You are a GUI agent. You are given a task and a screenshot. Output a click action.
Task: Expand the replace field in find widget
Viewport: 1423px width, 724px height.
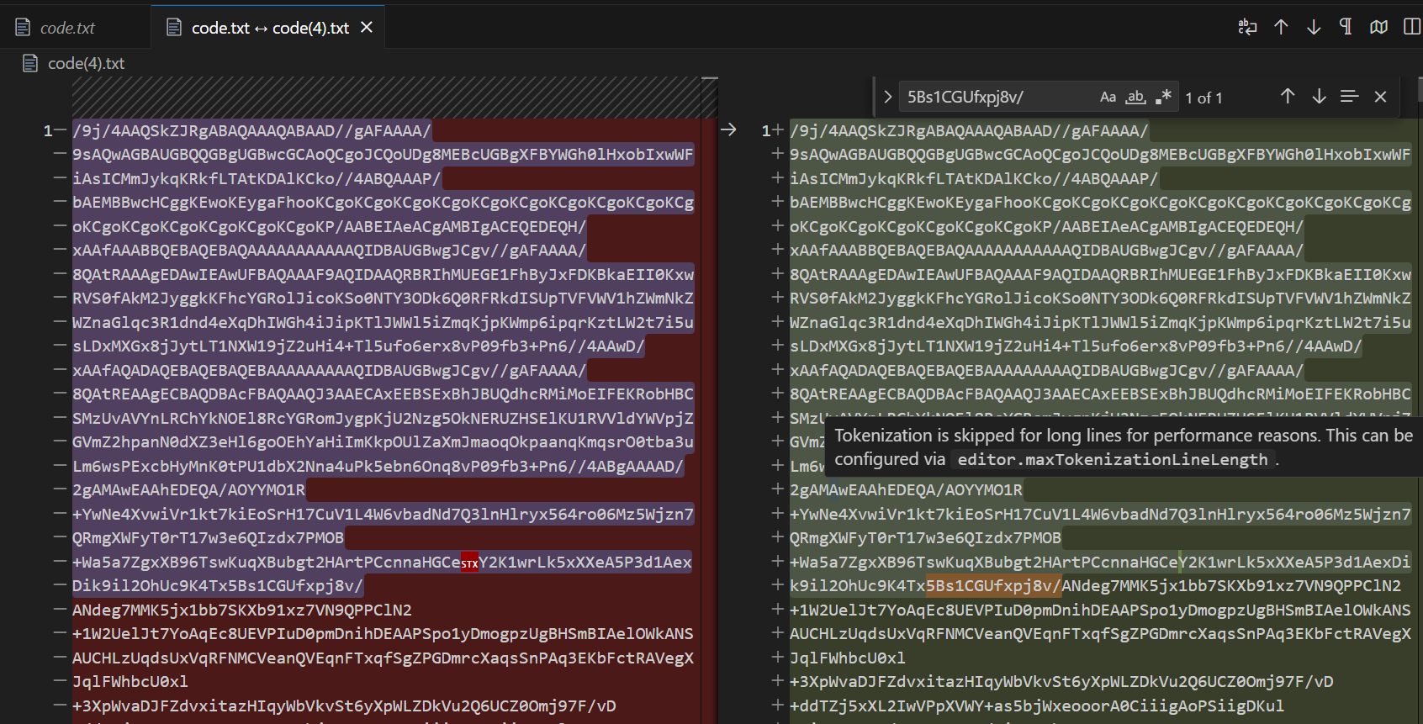(x=887, y=97)
